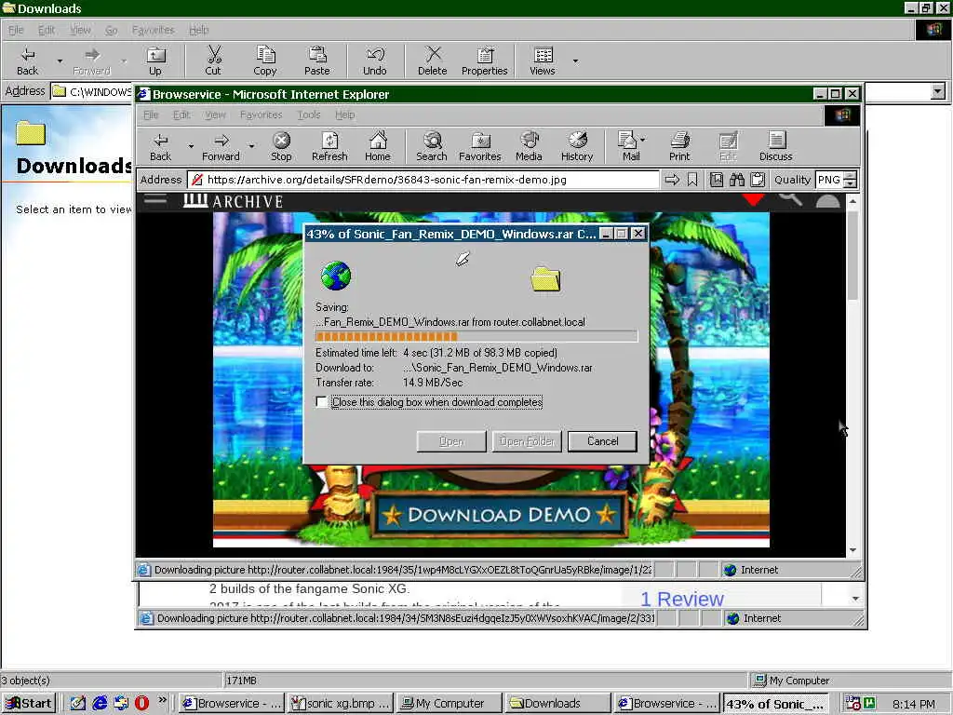Open the File menu in the Downloads window
The height and width of the screenshot is (715, 953).
coord(16,30)
